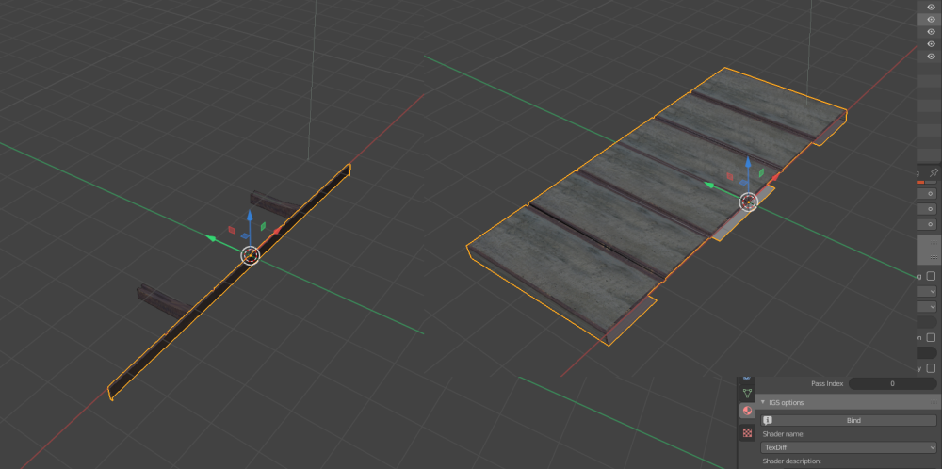Click gizmo center circle on plank object
This screenshot has width=942, height=469.
pyautogui.click(x=748, y=202)
